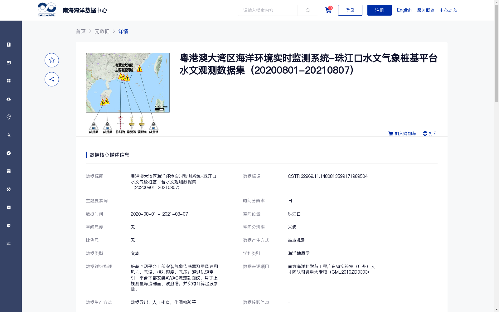The image size is (499, 312).
Task: Favorite this dataset with star icon
Action: click(x=52, y=60)
